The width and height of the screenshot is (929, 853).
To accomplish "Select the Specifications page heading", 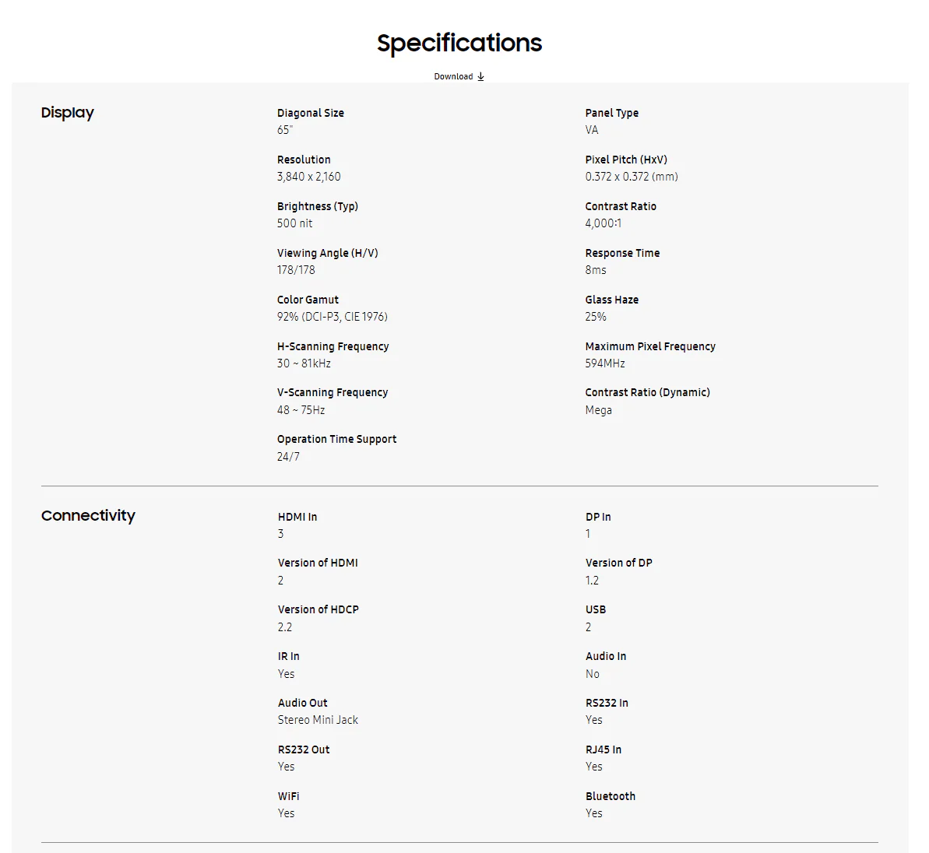I will [x=459, y=44].
